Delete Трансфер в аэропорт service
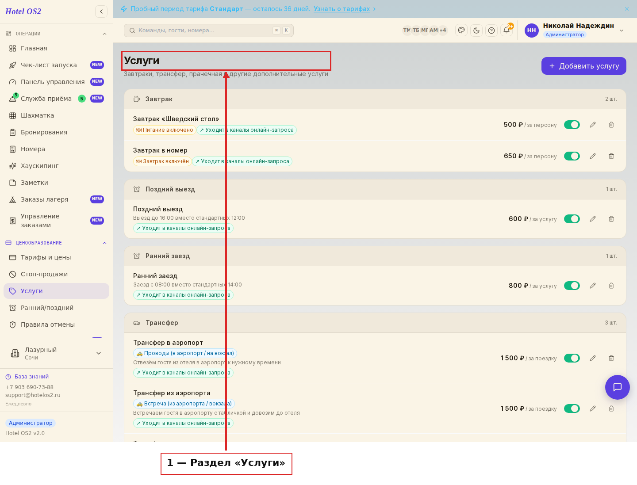 611,358
